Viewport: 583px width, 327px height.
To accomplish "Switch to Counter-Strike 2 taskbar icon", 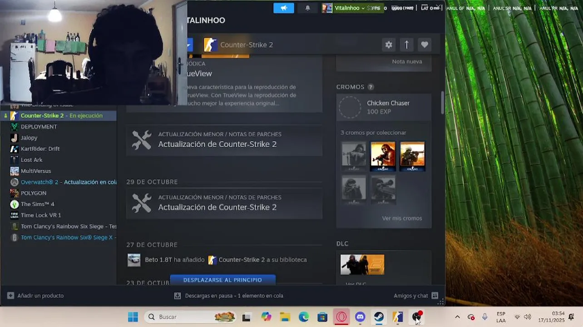I will pos(398,317).
